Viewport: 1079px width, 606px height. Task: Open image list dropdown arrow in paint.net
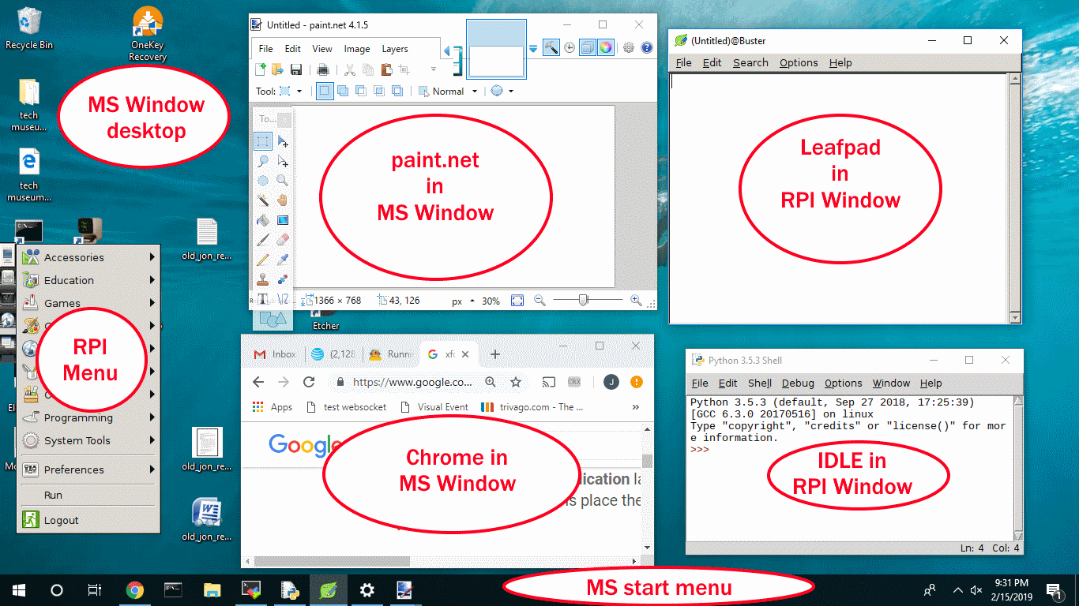point(533,49)
